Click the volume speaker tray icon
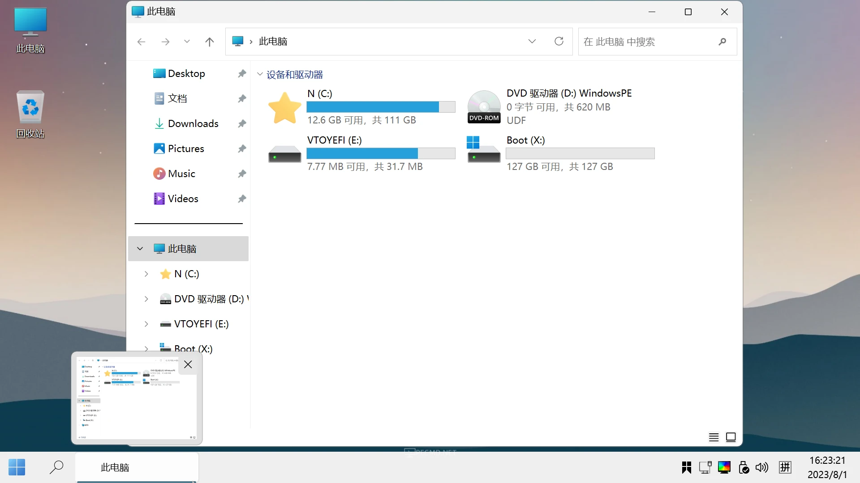Image resolution: width=860 pixels, height=483 pixels. (761, 468)
